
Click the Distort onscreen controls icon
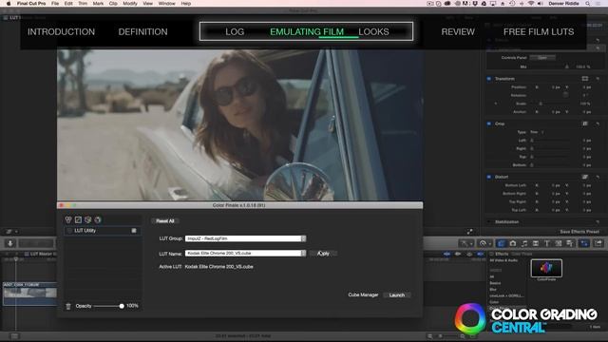coord(585,177)
